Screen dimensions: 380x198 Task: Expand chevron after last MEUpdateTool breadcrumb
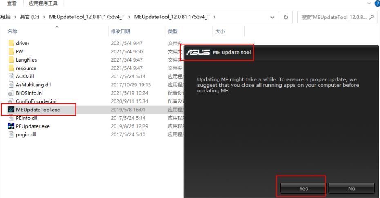coord(214,17)
